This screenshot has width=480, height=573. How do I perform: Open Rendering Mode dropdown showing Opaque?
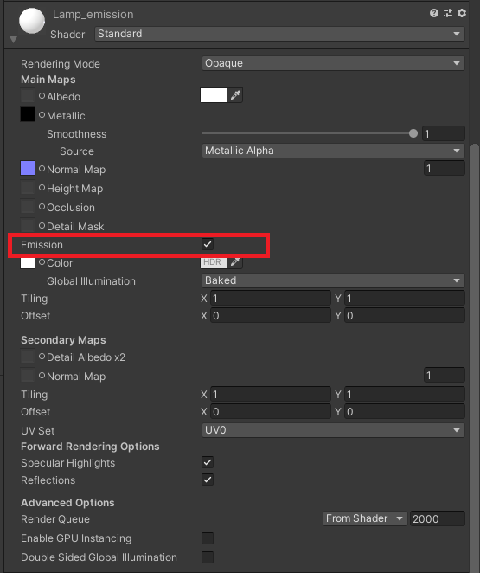click(333, 63)
